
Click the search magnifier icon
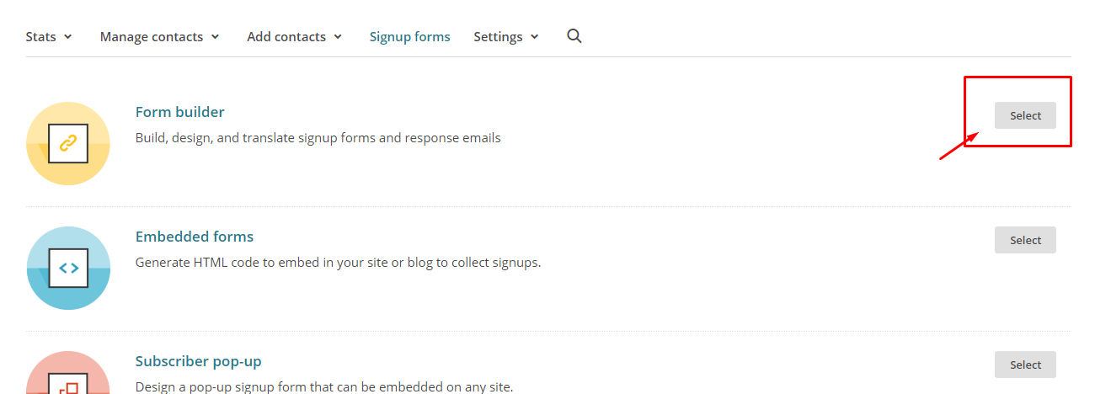574,36
